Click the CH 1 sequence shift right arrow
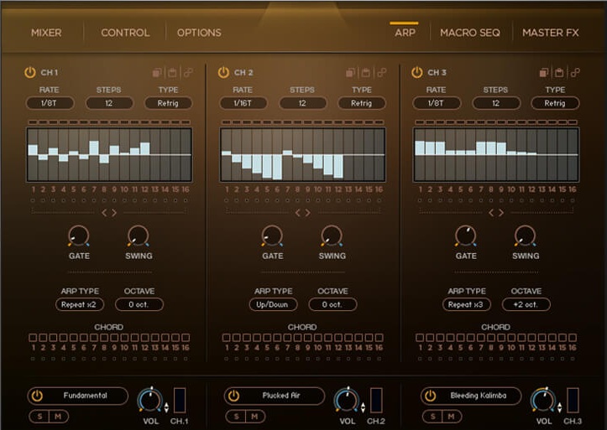The image size is (607, 430). pos(114,213)
